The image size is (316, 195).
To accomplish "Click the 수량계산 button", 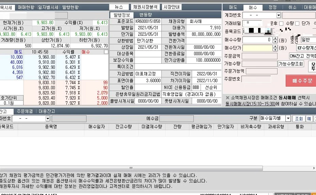I will (306, 48).
